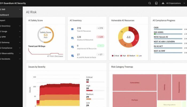Click the Total AI Resources icon
The width and height of the screenshot is (187, 107).
[x=72, y=29]
